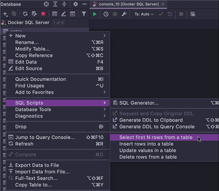Image resolution: width=219 pixels, height=191 pixels.
Task: Click the Cancel Running Statements square icon
Action: tap(181, 14)
